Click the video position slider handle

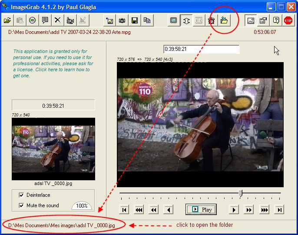pos(241,193)
